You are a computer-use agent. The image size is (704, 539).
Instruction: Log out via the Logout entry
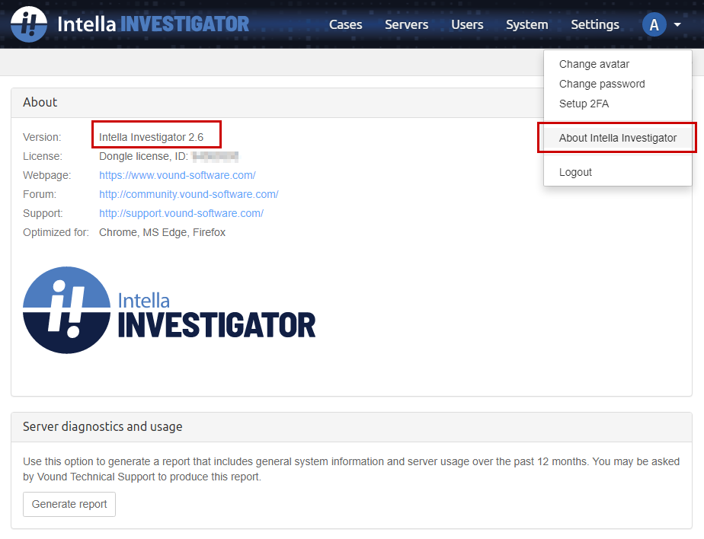(575, 172)
